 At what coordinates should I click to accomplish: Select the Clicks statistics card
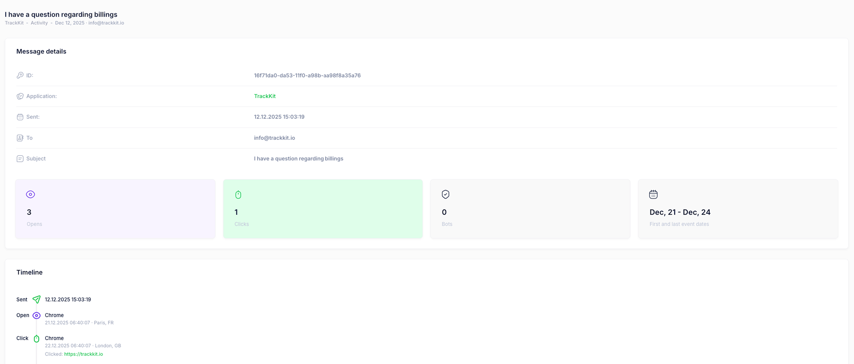[323, 209]
